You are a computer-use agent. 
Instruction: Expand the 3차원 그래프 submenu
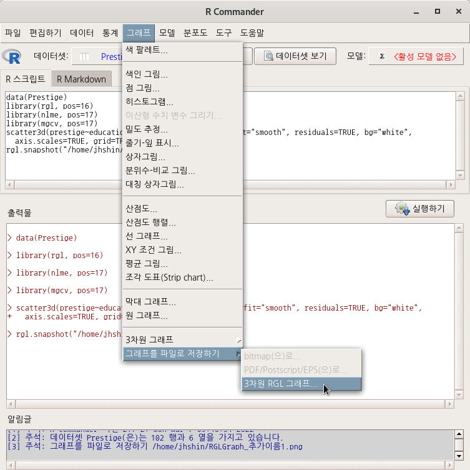(182, 340)
